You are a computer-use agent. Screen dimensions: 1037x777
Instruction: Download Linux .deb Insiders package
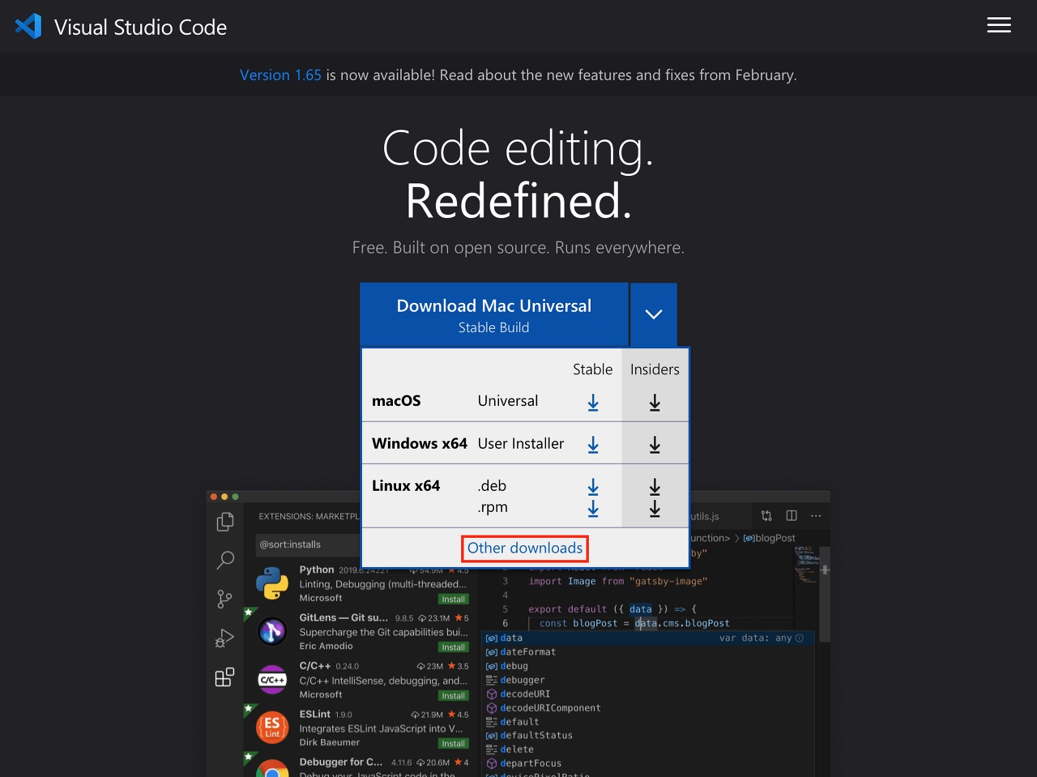[655, 486]
